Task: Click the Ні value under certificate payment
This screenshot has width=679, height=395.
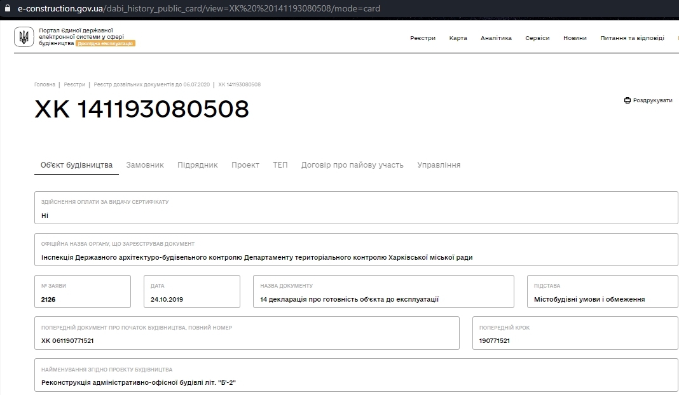Action: [45, 215]
